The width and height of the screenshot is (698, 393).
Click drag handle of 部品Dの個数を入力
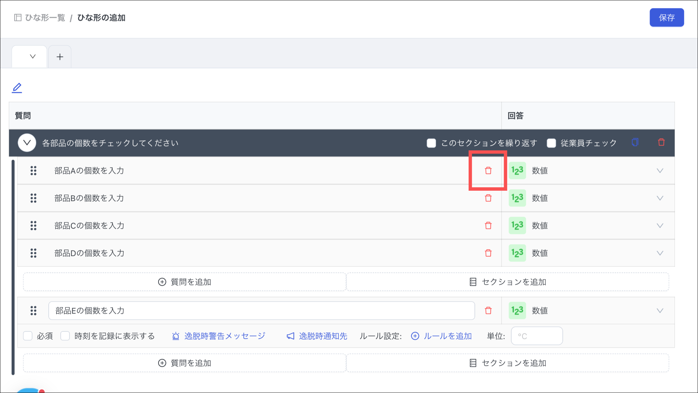coord(33,253)
